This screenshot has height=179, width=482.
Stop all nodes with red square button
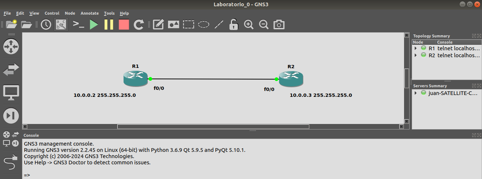(x=124, y=25)
